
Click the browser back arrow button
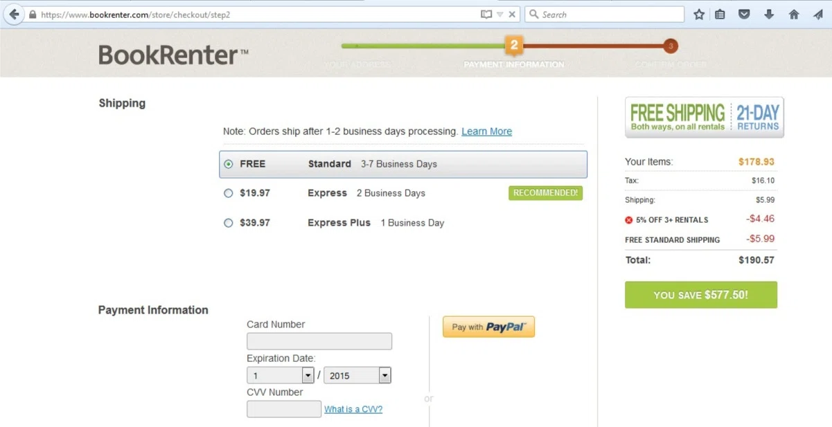14,14
